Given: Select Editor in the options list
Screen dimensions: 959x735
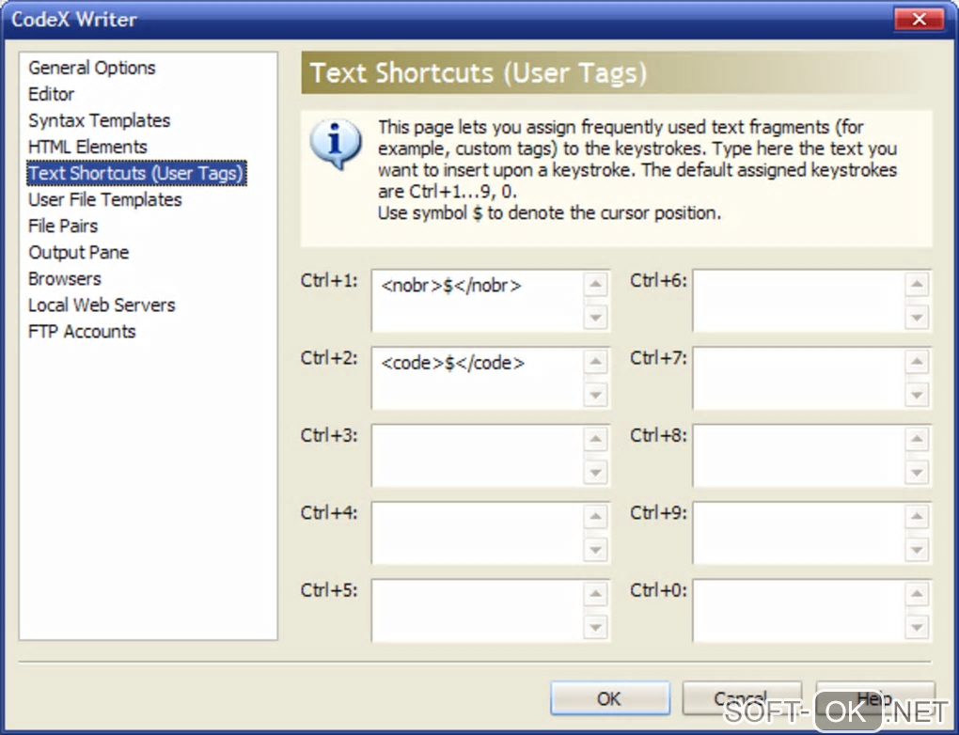Looking at the screenshot, I should click(51, 94).
